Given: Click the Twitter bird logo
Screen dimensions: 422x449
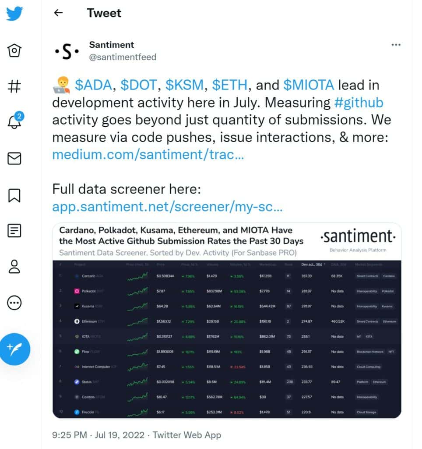Looking at the screenshot, I should tap(14, 14).
